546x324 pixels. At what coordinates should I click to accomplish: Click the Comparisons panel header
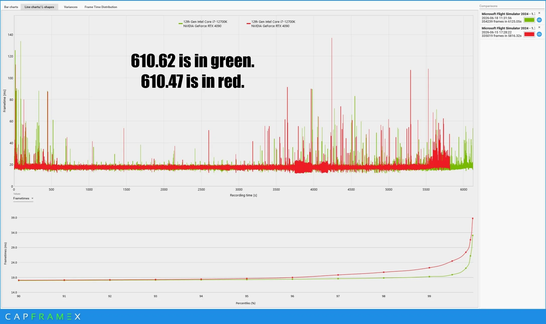click(488, 6)
